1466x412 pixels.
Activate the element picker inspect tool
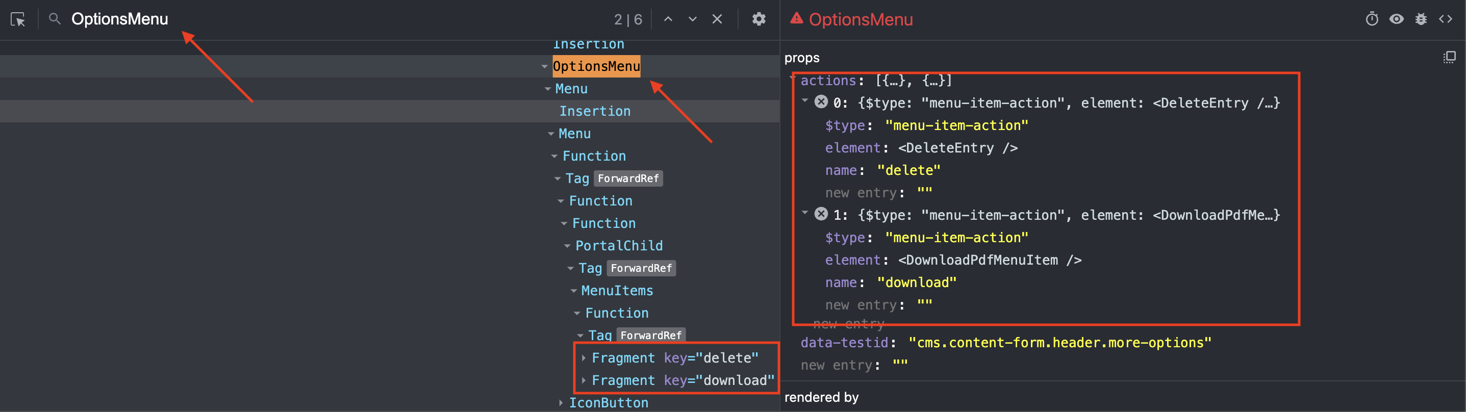18,19
